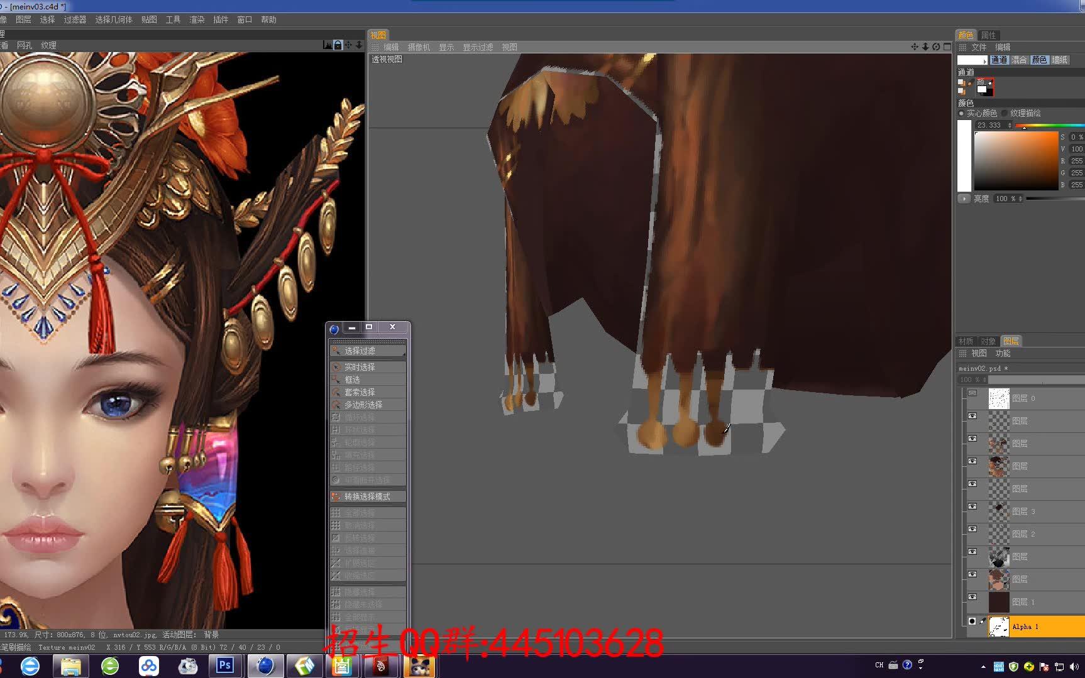The height and width of the screenshot is (678, 1085).
Task: Expand the triangle beside 亮度 brightness
Action: tap(964, 199)
